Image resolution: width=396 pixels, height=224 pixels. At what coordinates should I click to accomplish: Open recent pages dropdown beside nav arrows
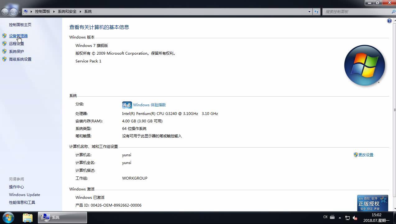20,12
